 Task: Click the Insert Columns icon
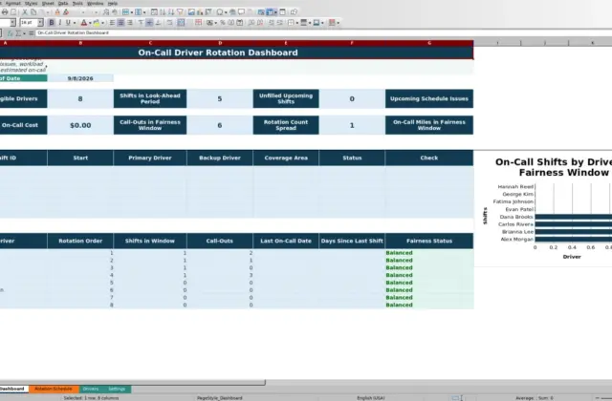click(138, 12)
